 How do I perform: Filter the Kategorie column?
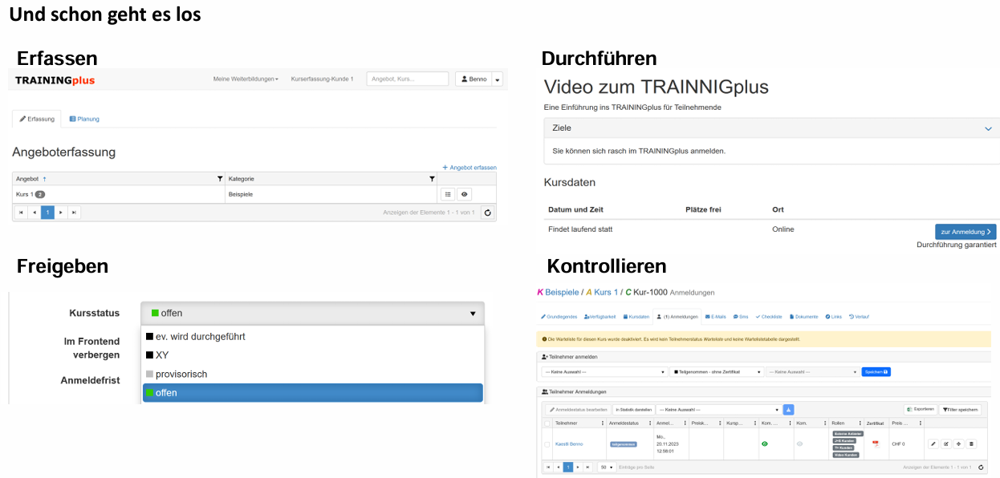(x=432, y=179)
